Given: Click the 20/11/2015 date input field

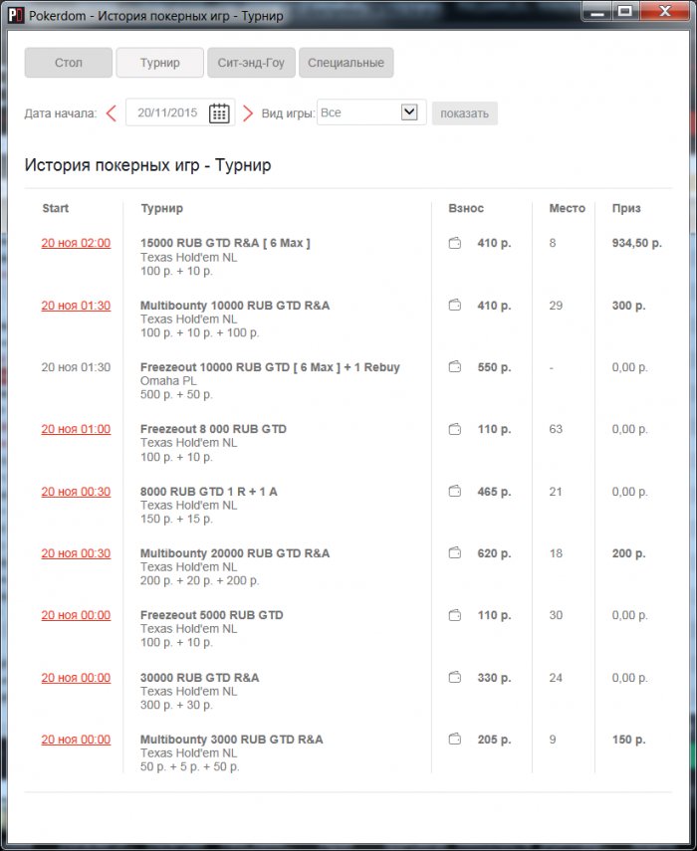Looking at the screenshot, I should pyautogui.click(x=167, y=112).
